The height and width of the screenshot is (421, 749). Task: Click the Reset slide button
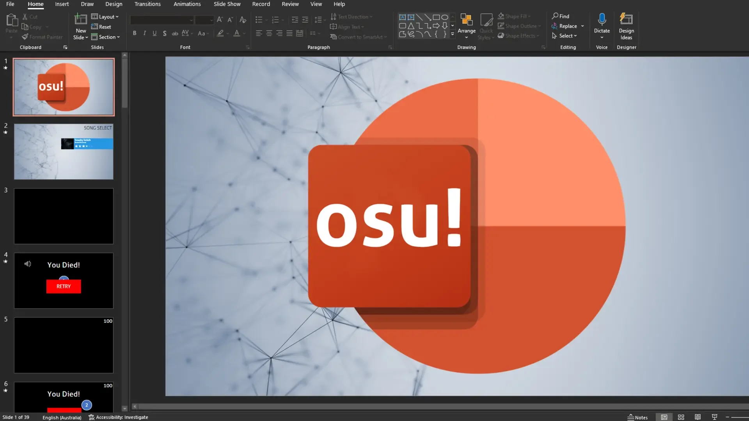[101, 27]
